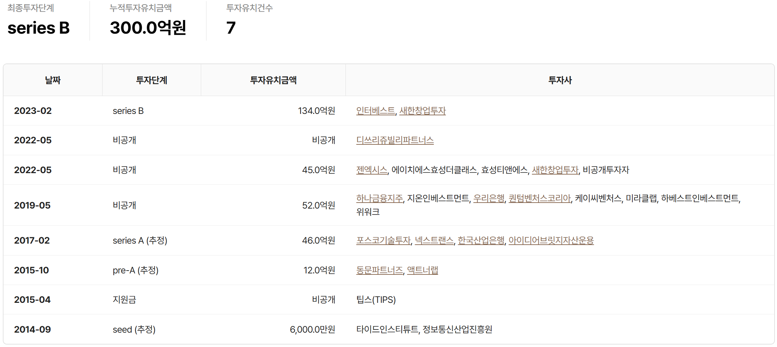
Task: Click the 날짜 column header
Action: 53,80
